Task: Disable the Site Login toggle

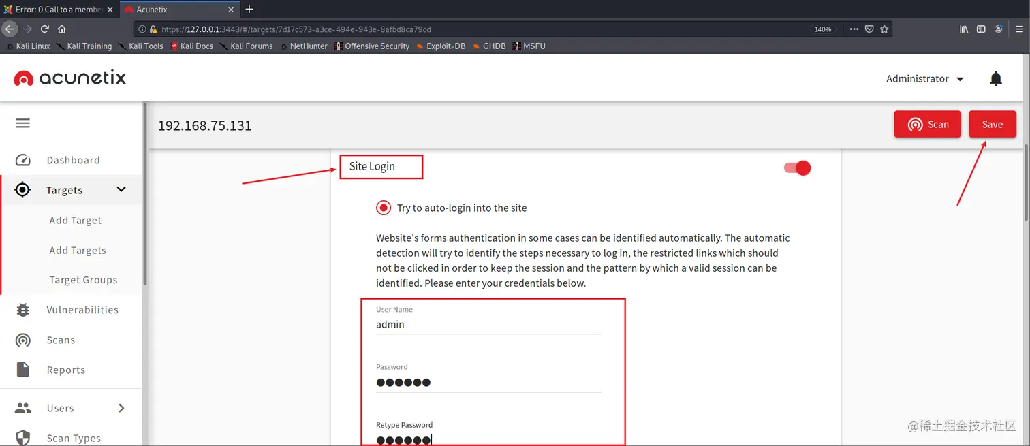Action: pyautogui.click(x=796, y=168)
